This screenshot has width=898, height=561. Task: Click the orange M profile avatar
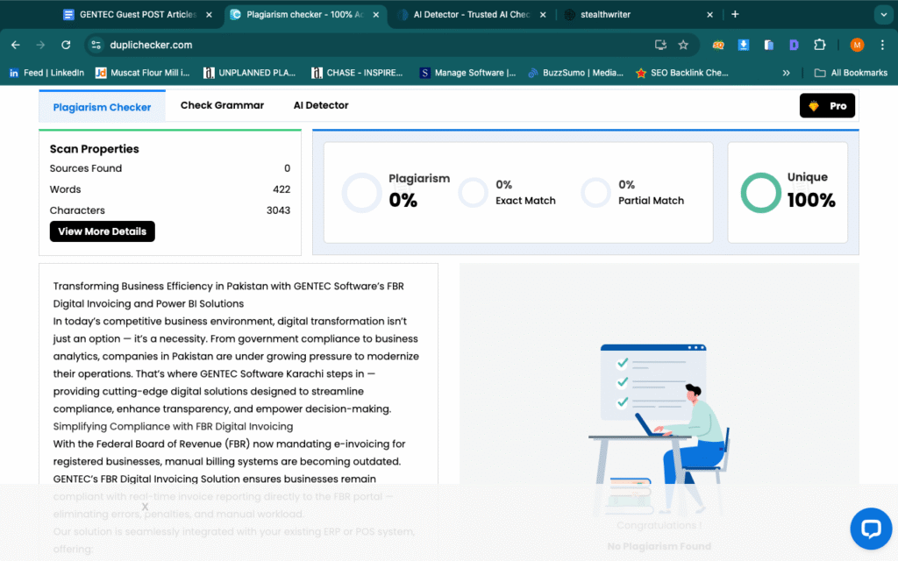point(857,44)
